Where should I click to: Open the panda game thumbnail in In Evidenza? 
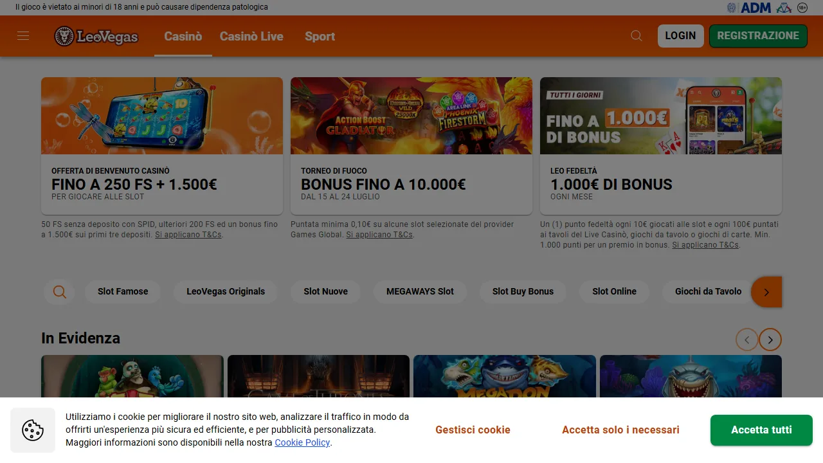coord(132,377)
